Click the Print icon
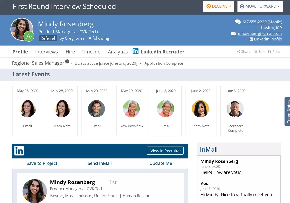 pos(270,51)
